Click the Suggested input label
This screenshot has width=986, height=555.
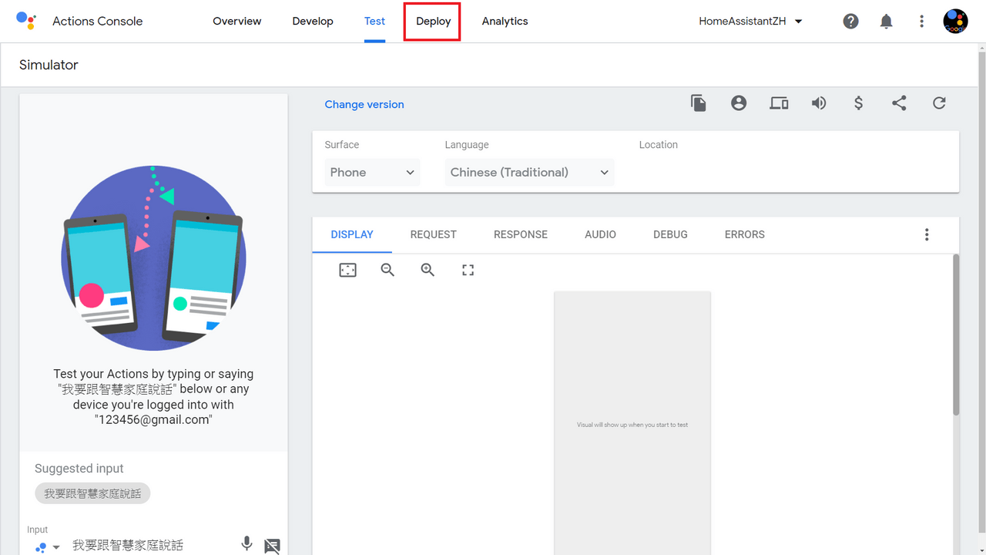(79, 469)
